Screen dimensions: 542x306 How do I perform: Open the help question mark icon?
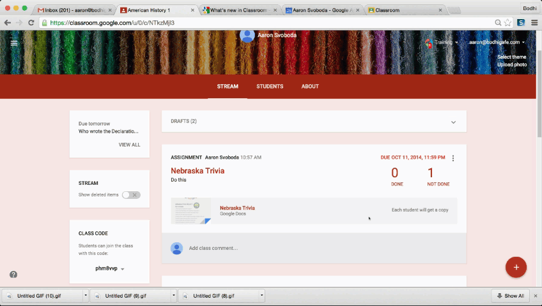[13, 274]
